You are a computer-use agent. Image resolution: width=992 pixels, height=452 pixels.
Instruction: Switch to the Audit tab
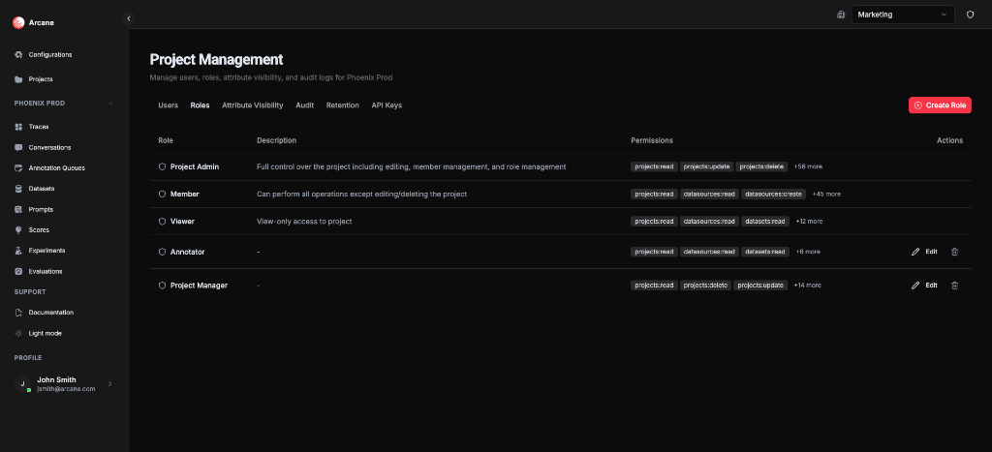pos(305,105)
